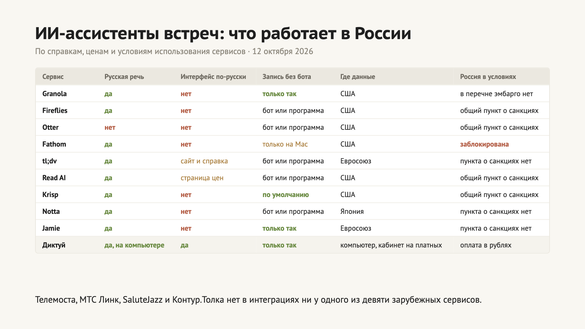Select 'США' in the Read AI row

tap(348, 178)
